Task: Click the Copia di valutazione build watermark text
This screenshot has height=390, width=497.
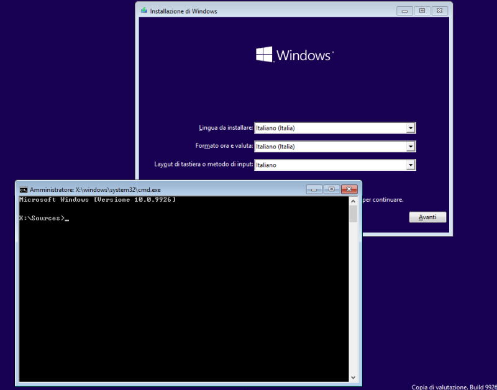Action: pos(454,387)
